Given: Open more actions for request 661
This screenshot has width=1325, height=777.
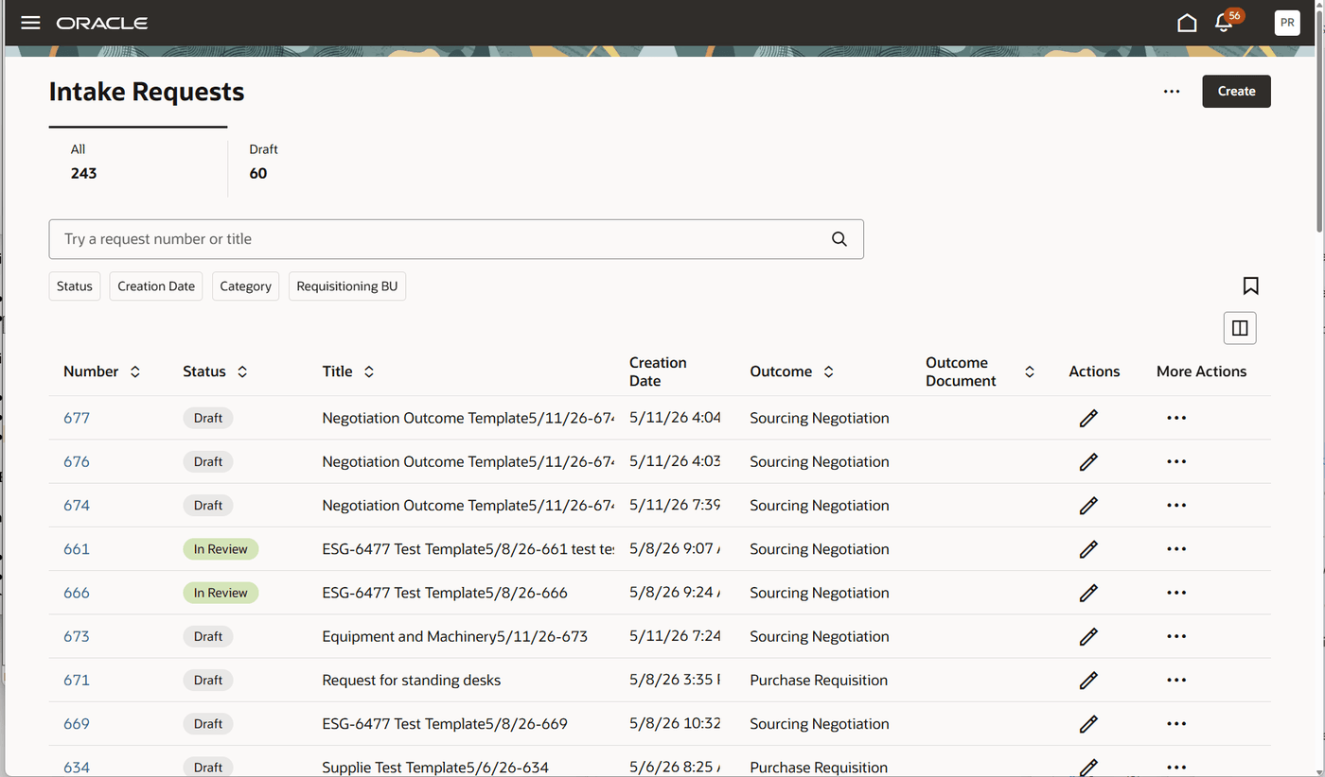Looking at the screenshot, I should [x=1176, y=549].
